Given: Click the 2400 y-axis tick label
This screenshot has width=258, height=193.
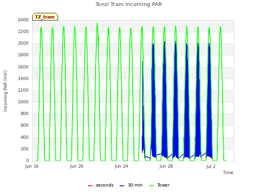Looking at the screenshot, I should point(23,20).
